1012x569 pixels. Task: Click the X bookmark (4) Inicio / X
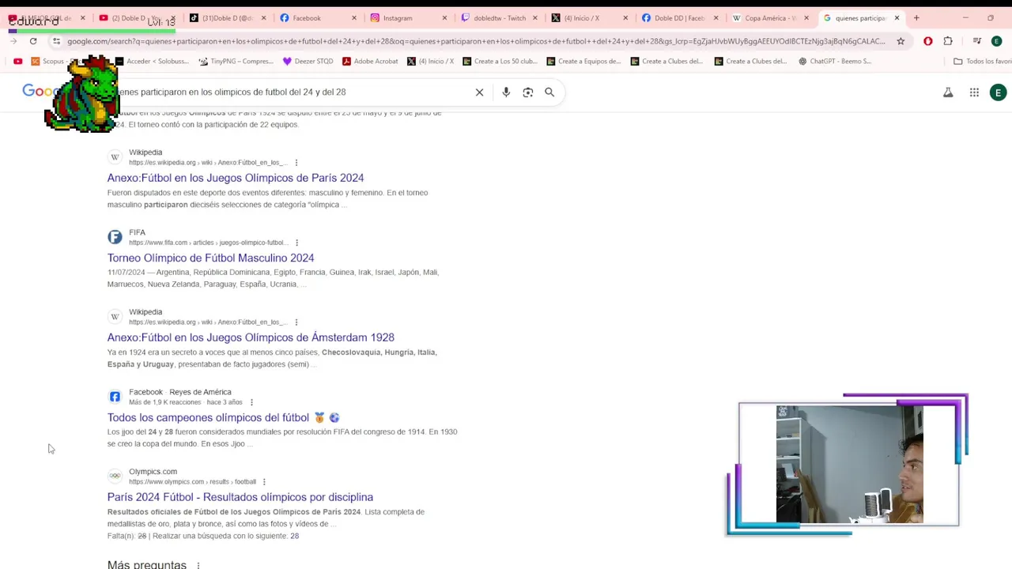point(430,61)
